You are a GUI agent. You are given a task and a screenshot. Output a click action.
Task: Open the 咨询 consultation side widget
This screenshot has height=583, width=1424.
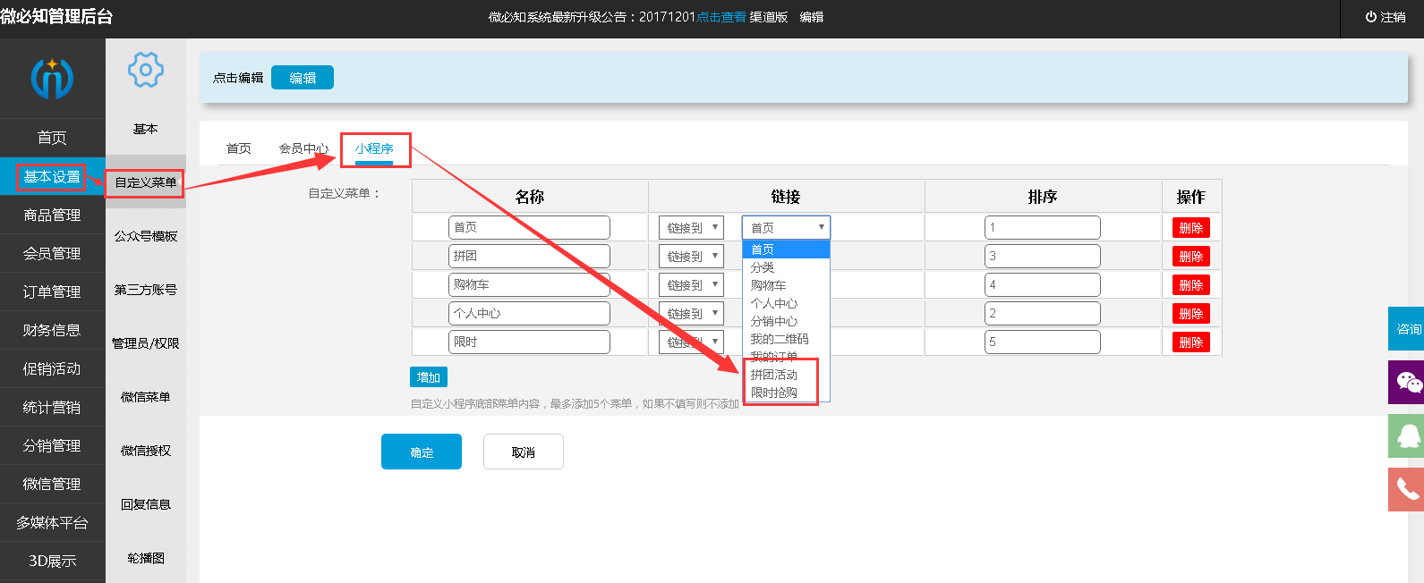click(x=1407, y=329)
